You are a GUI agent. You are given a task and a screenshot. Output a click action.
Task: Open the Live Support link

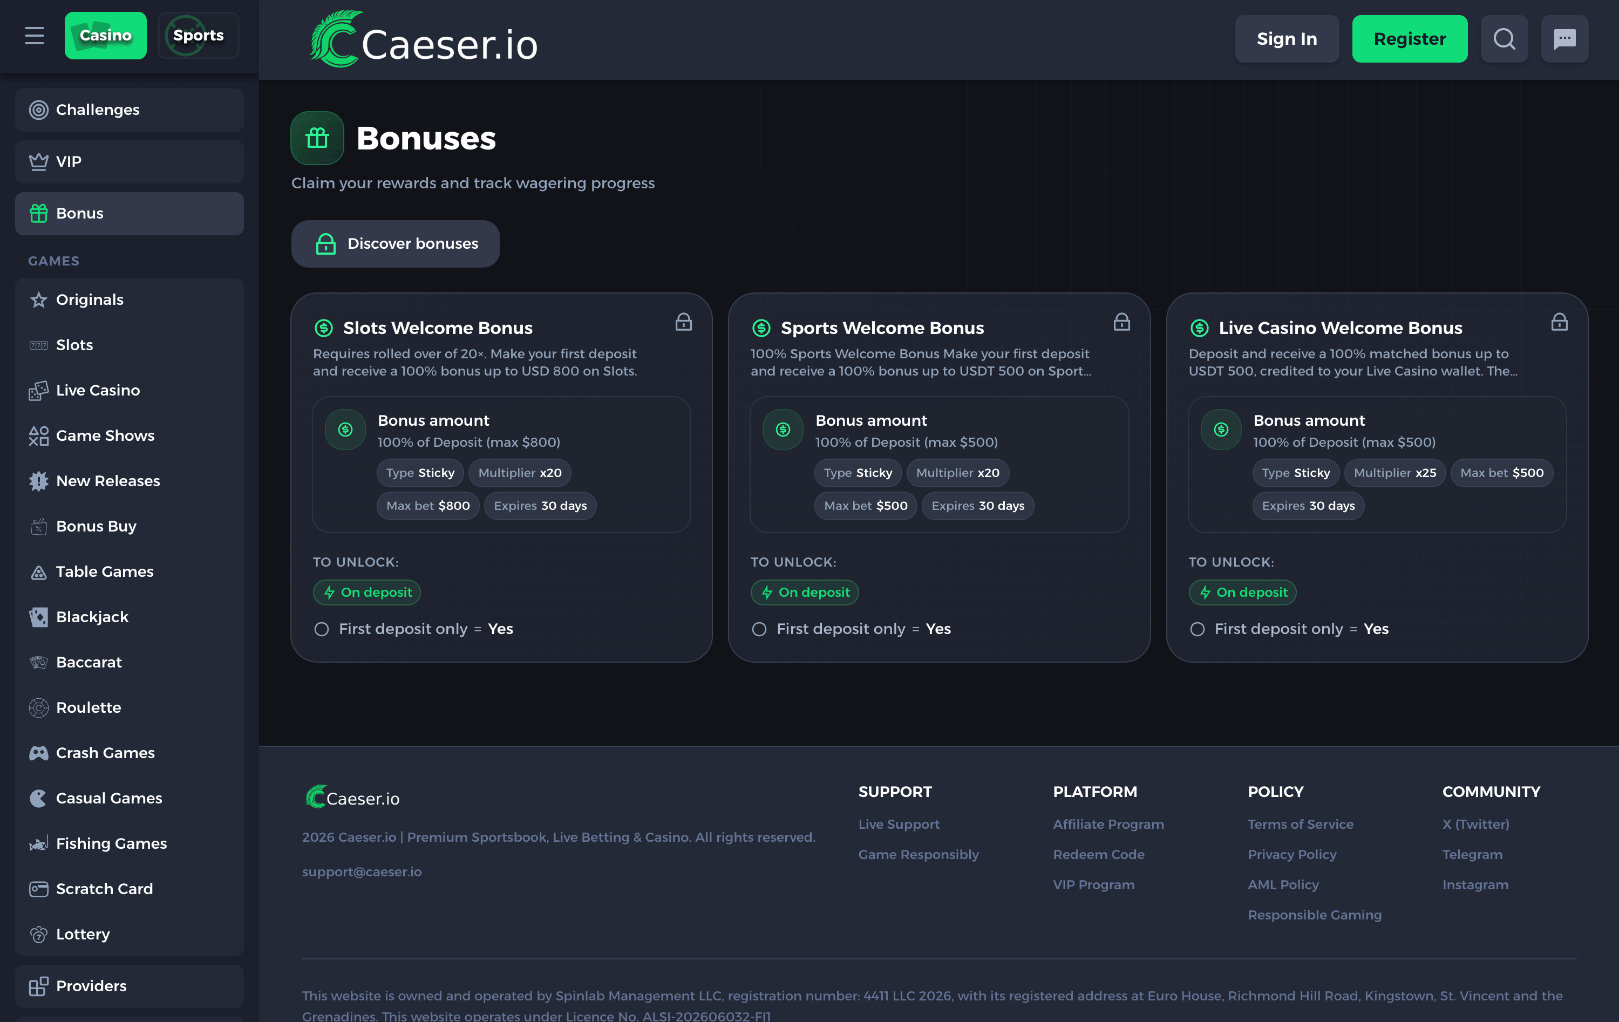[898, 825]
